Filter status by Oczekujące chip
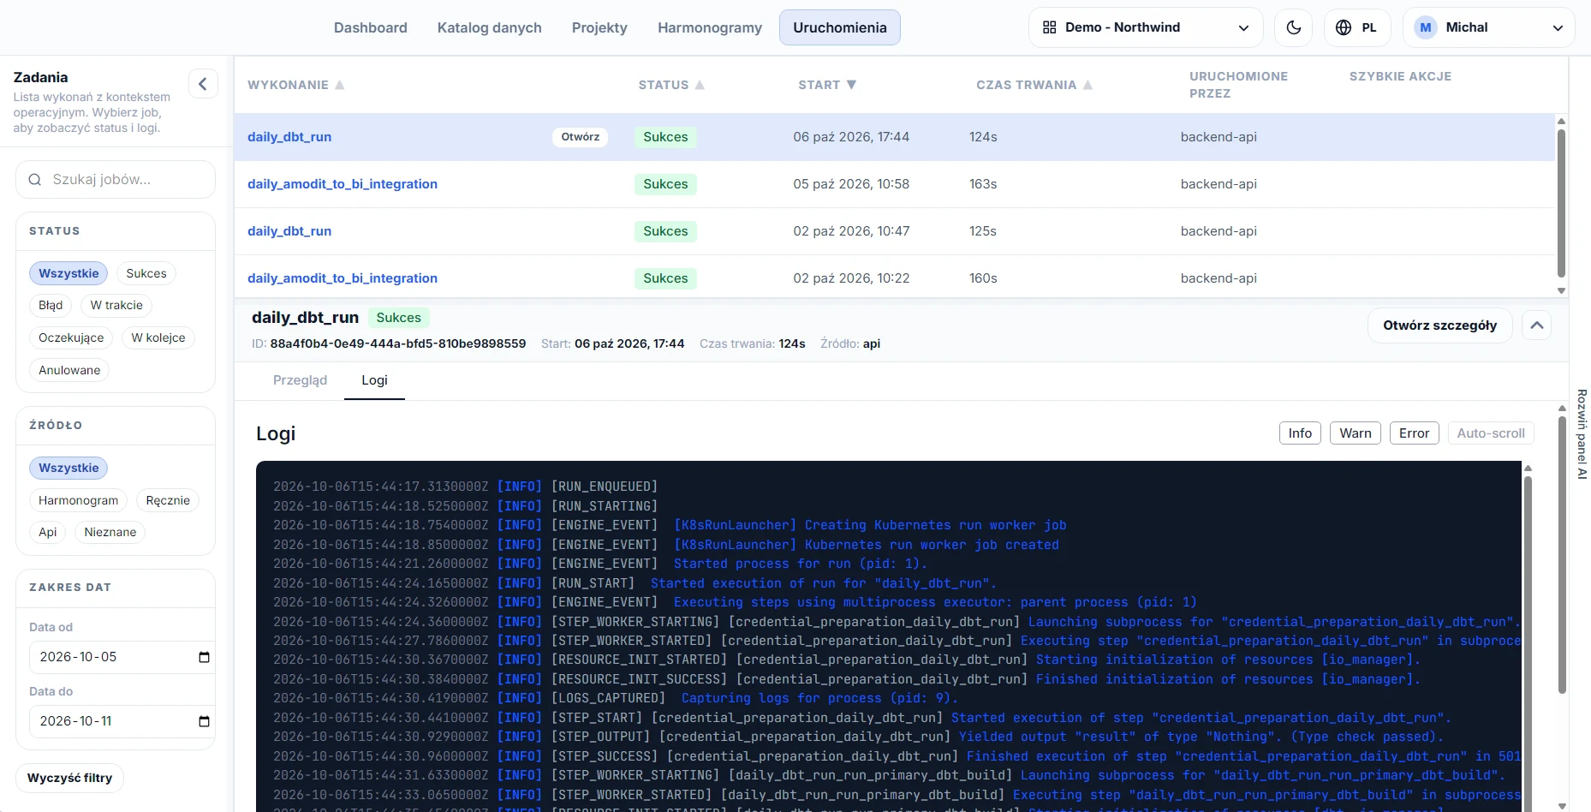Screen dimensions: 1591x812 (x=71, y=337)
